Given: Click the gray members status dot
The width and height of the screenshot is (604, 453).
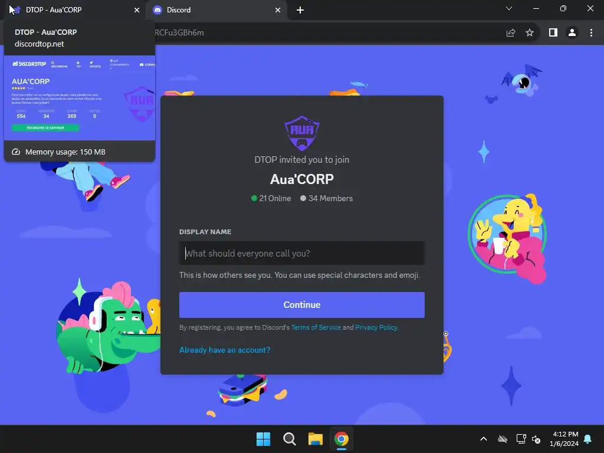Looking at the screenshot, I should coord(303,198).
